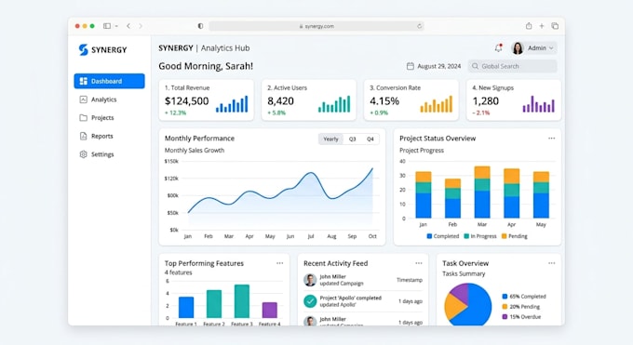
Task: Open Top Performing Features more options
Action: (280, 263)
